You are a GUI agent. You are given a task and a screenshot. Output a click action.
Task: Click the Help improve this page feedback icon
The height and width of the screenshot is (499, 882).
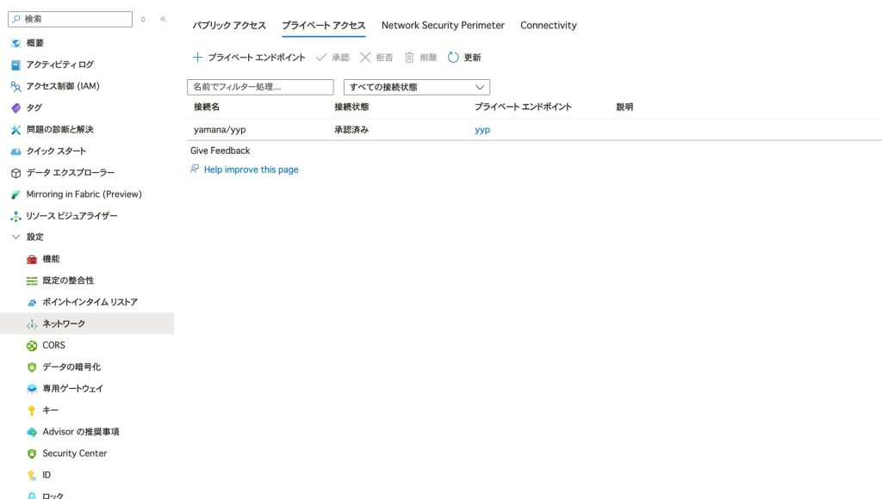195,169
